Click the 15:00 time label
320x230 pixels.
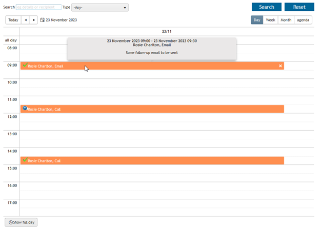click(12, 169)
